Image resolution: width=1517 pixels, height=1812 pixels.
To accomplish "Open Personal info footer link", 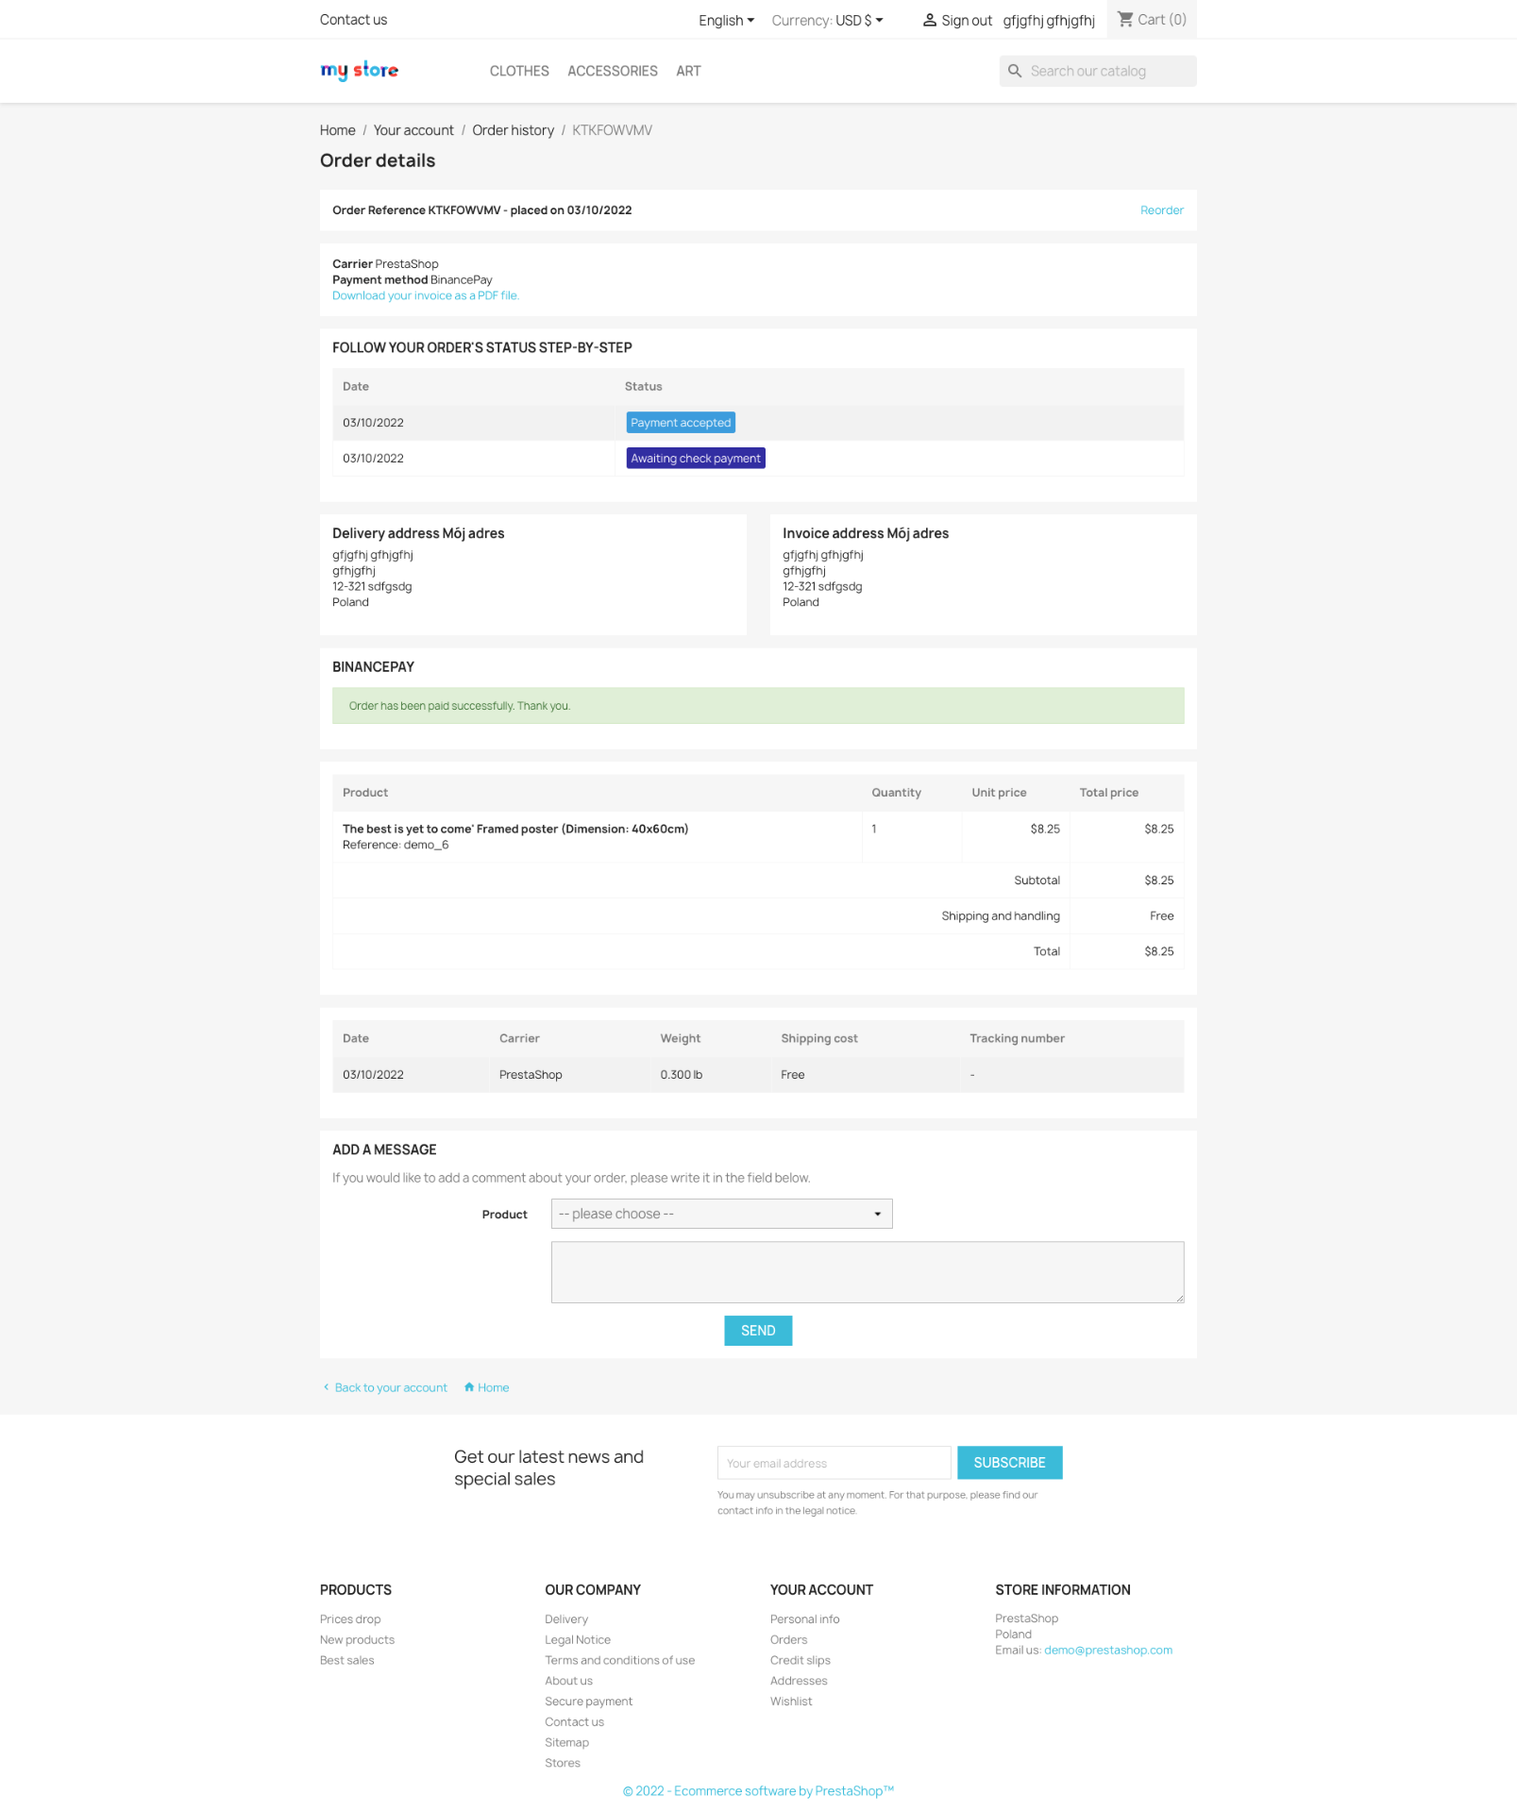I will [x=804, y=1619].
